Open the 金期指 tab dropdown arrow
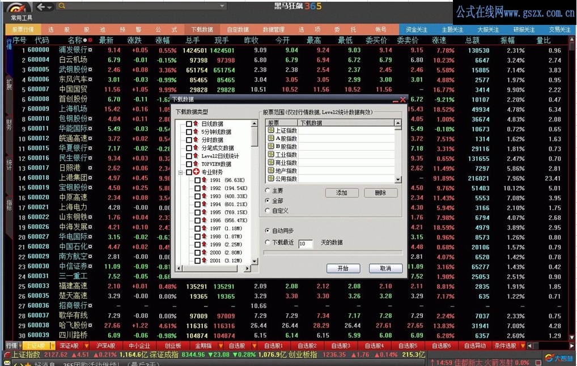577x366 pixels. point(221,346)
